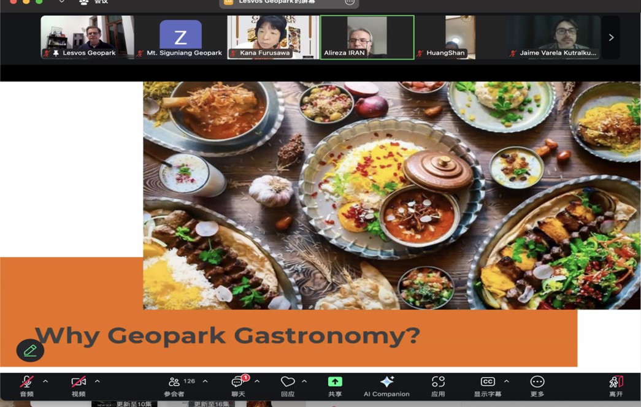Leave the meeting
The height and width of the screenshot is (407, 641).
coord(616,382)
